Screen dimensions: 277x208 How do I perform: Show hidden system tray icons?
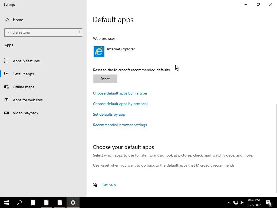(229, 203)
